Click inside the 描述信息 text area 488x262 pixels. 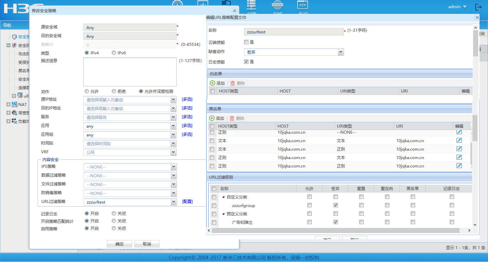pyautogui.click(x=130, y=72)
